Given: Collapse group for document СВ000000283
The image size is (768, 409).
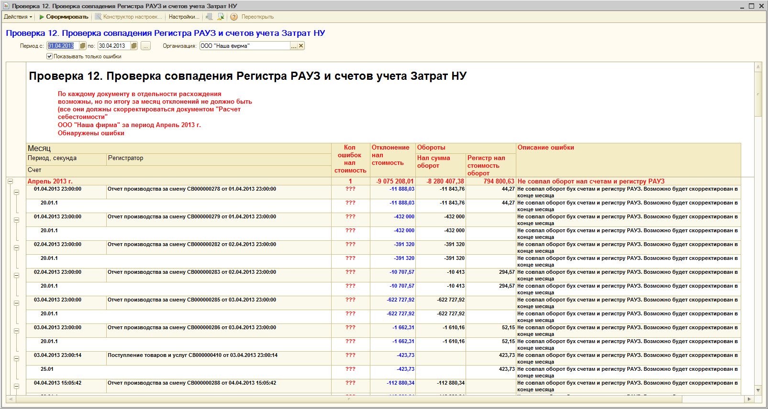Looking at the screenshot, I should [17, 275].
